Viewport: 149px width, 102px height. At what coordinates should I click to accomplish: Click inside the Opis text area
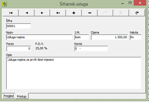click(74, 73)
